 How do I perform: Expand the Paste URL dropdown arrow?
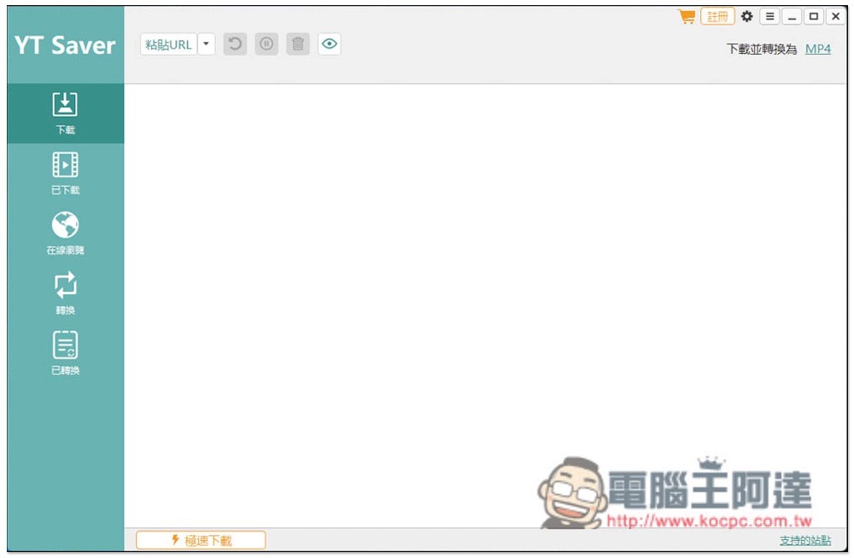[207, 44]
